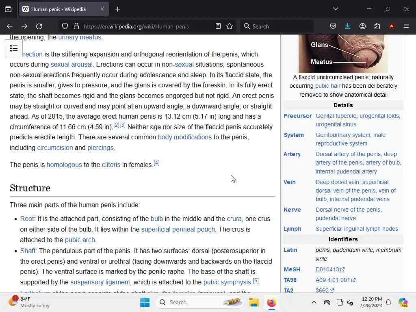
Task: Show the Downloads panel
Action: (348, 26)
